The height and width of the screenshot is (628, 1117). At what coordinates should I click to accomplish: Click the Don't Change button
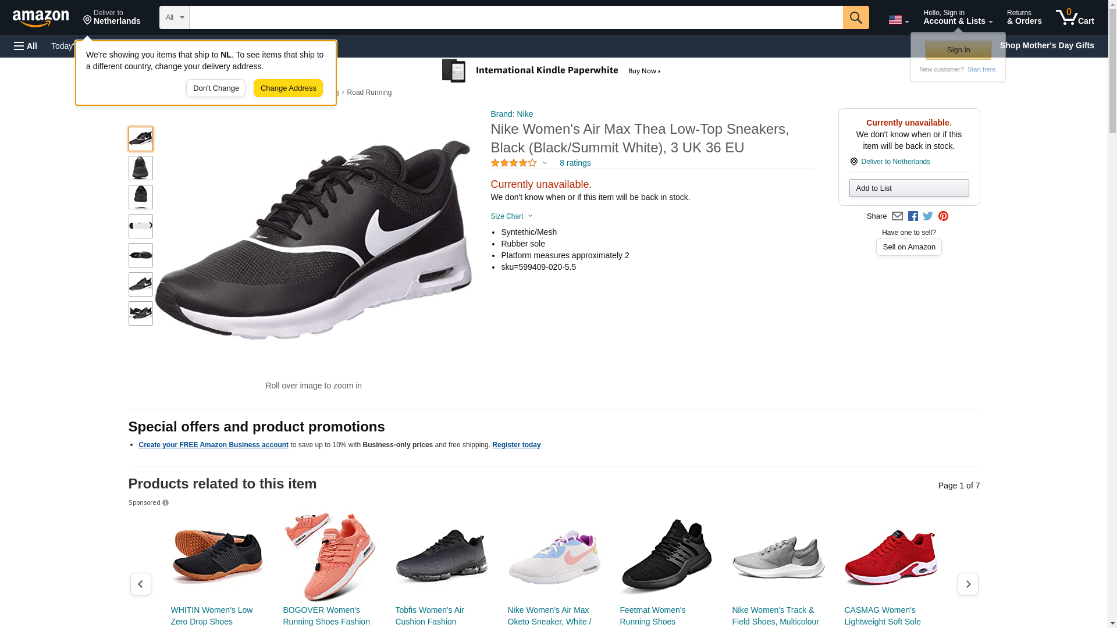pyautogui.click(x=216, y=88)
